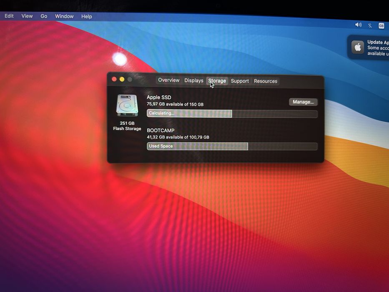Click '75,97 GB available of 150 GB'
The image size is (389, 292).
[175, 104]
